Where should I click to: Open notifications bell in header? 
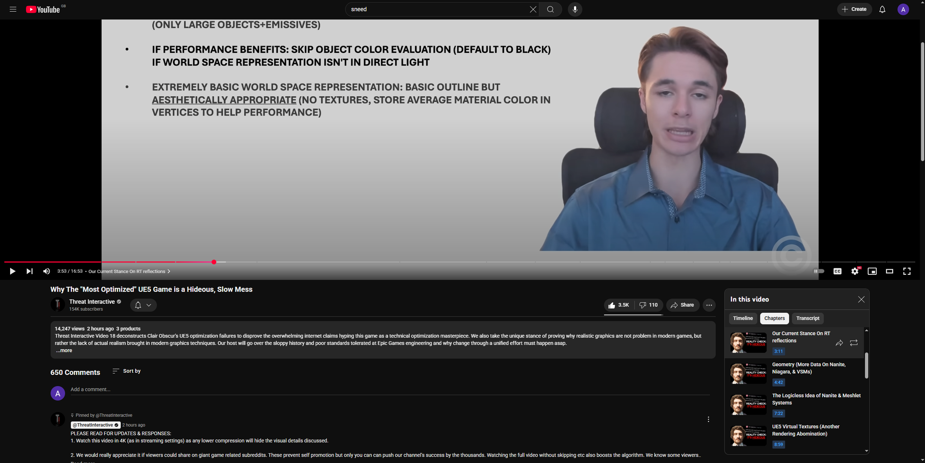point(882,9)
